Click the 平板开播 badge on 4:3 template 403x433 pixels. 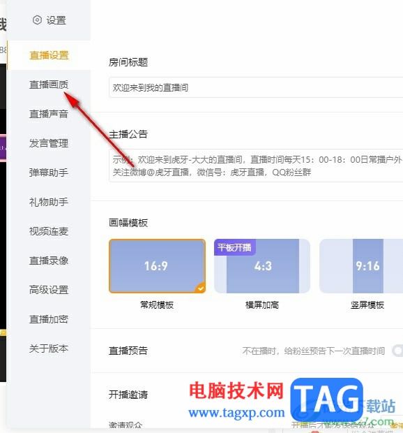click(x=234, y=247)
